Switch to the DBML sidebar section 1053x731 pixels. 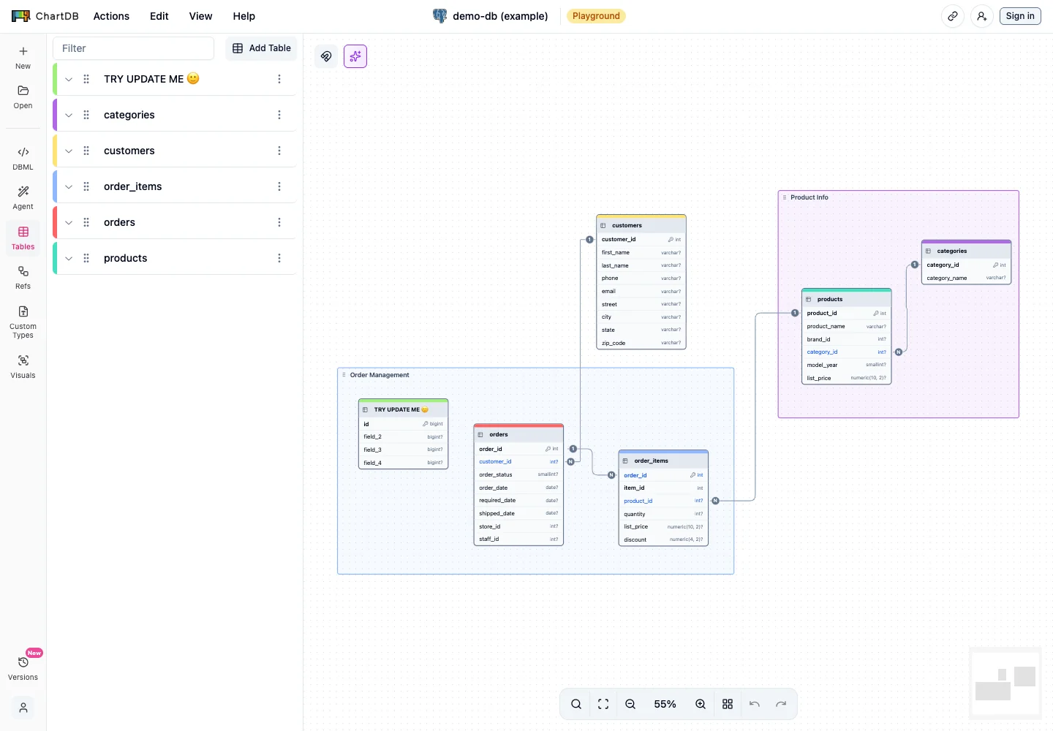click(23, 158)
